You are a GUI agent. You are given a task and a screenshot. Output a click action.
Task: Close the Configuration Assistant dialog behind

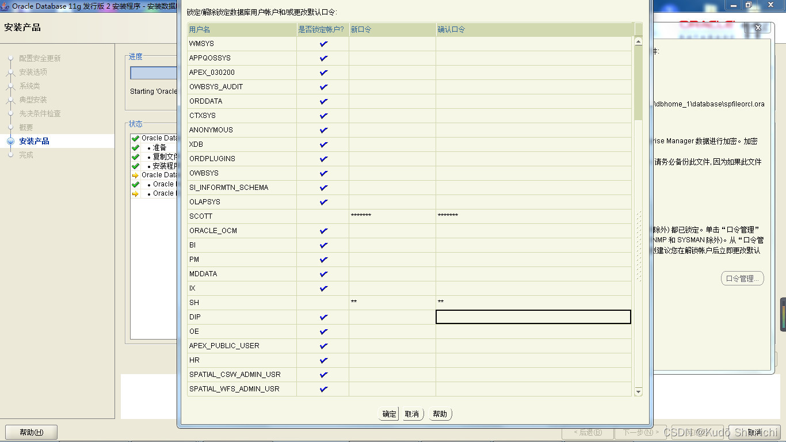pos(758,28)
